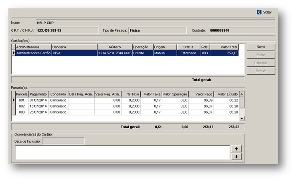Select the Data Pag. Adm. column header
This screenshot has height=181, width=295.
click(x=81, y=94)
